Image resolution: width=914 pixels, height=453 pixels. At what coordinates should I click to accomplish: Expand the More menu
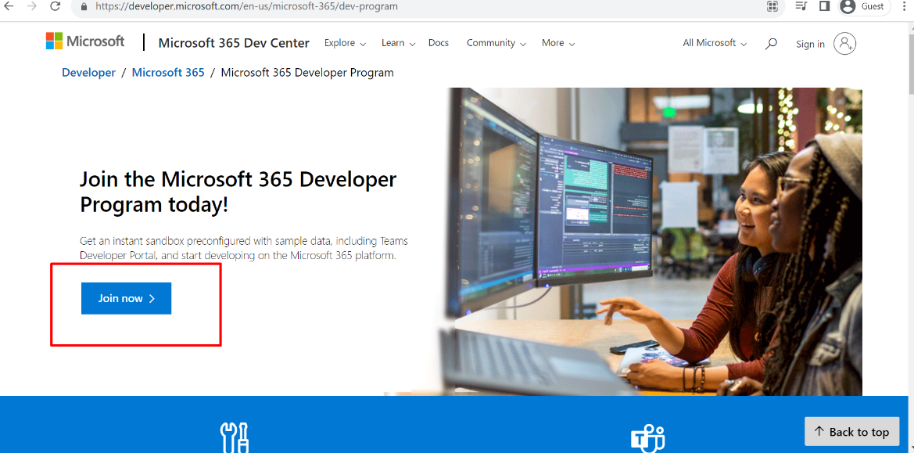tap(557, 43)
